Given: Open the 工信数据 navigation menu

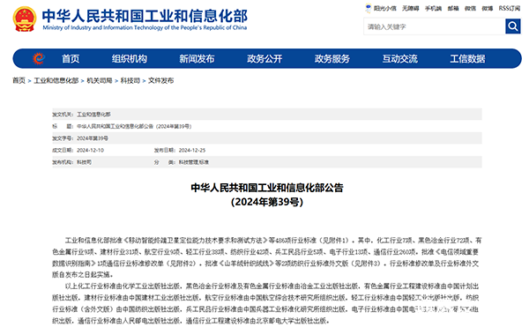Looking at the screenshot, I should [x=467, y=59].
